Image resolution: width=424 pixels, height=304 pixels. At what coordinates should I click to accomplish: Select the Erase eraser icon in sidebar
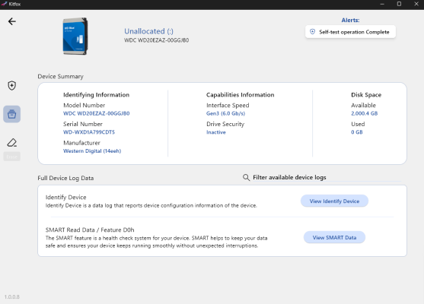point(12,143)
